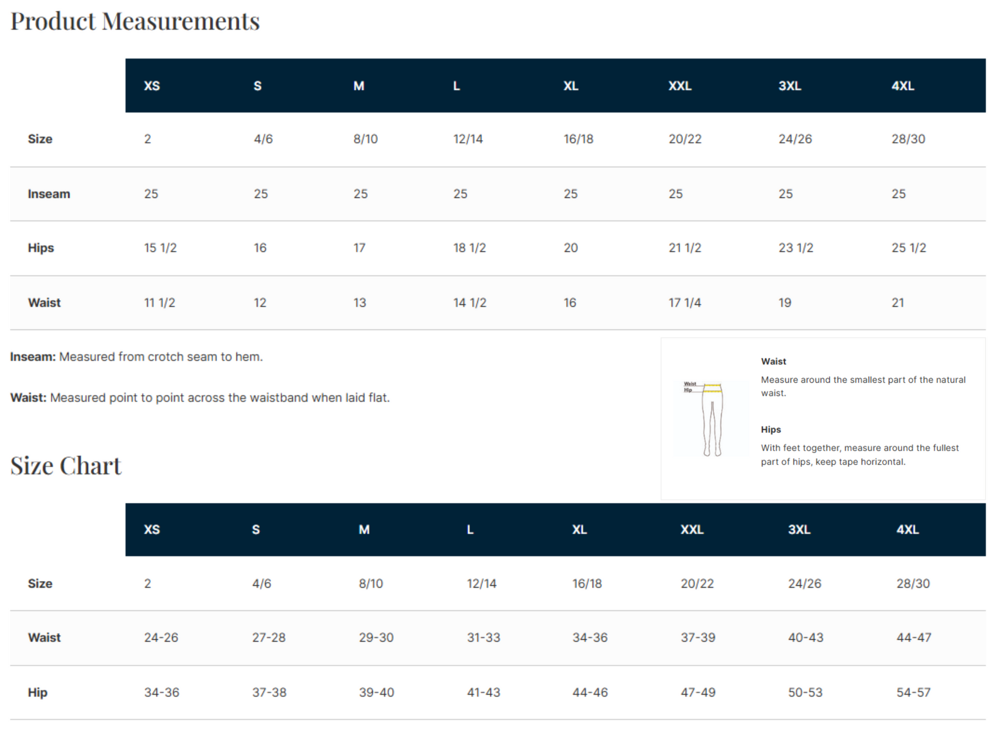Viewport: 998px width, 733px height.
Task: Click the 31-33 waist range cell
Action: 483,638
